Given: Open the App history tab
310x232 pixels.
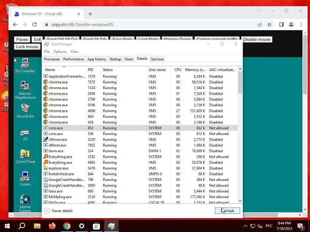Looking at the screenshot, I should point(97,59).
